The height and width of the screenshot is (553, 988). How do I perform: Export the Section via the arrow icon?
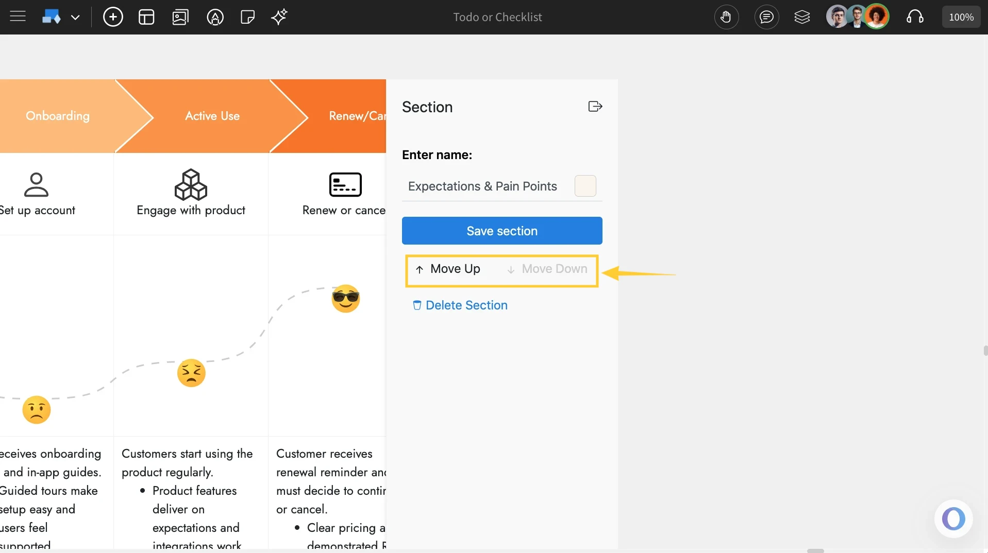[594, 106]
